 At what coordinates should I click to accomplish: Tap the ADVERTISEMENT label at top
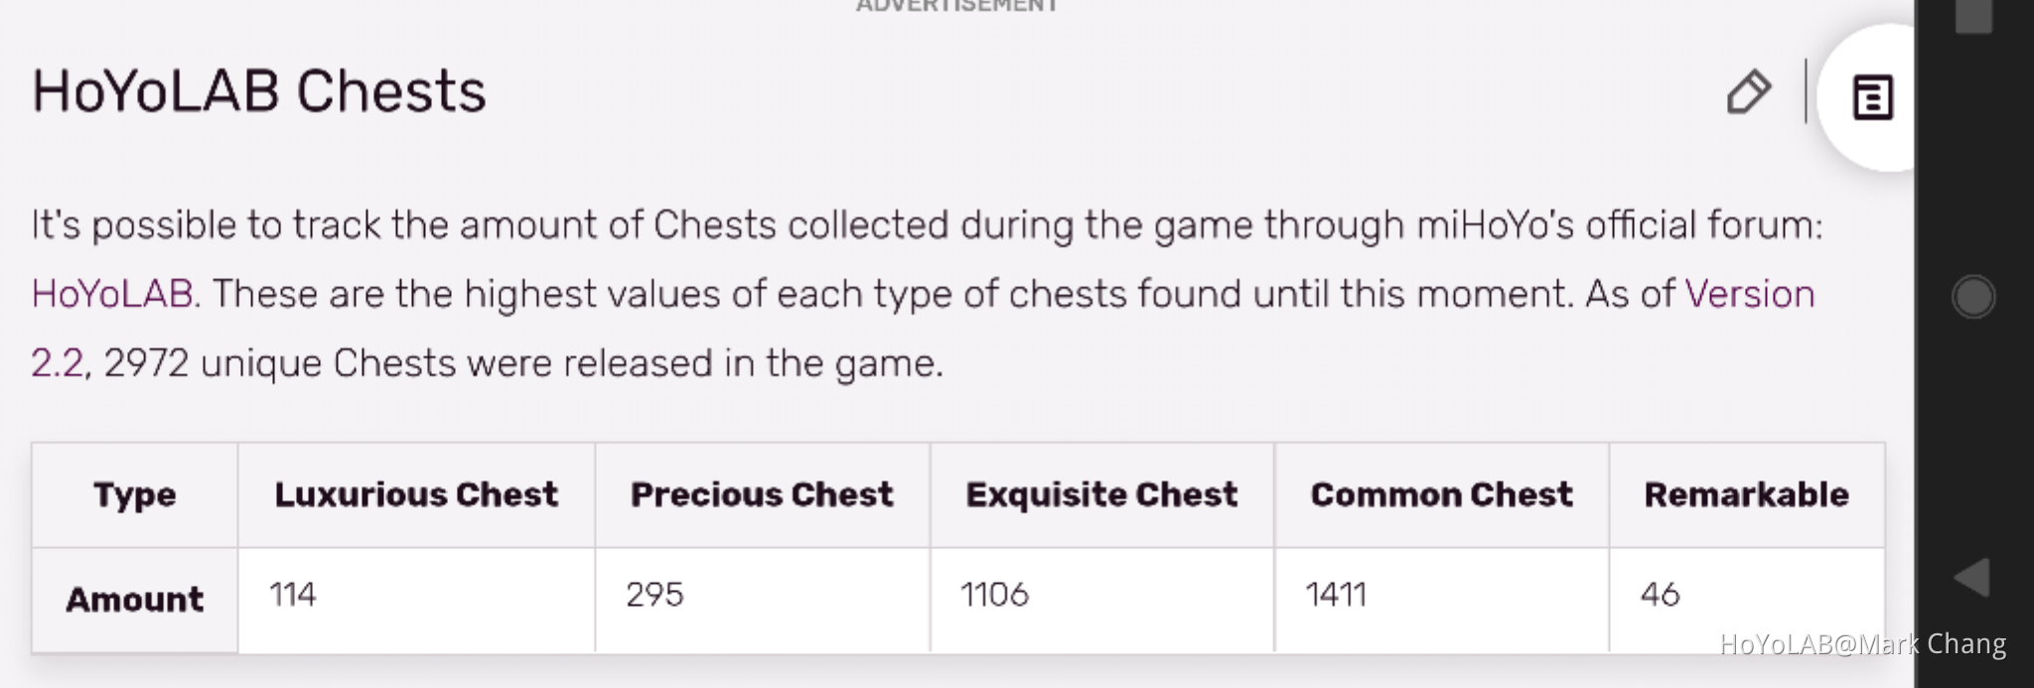pyautogui.click(x=955, y=6)
